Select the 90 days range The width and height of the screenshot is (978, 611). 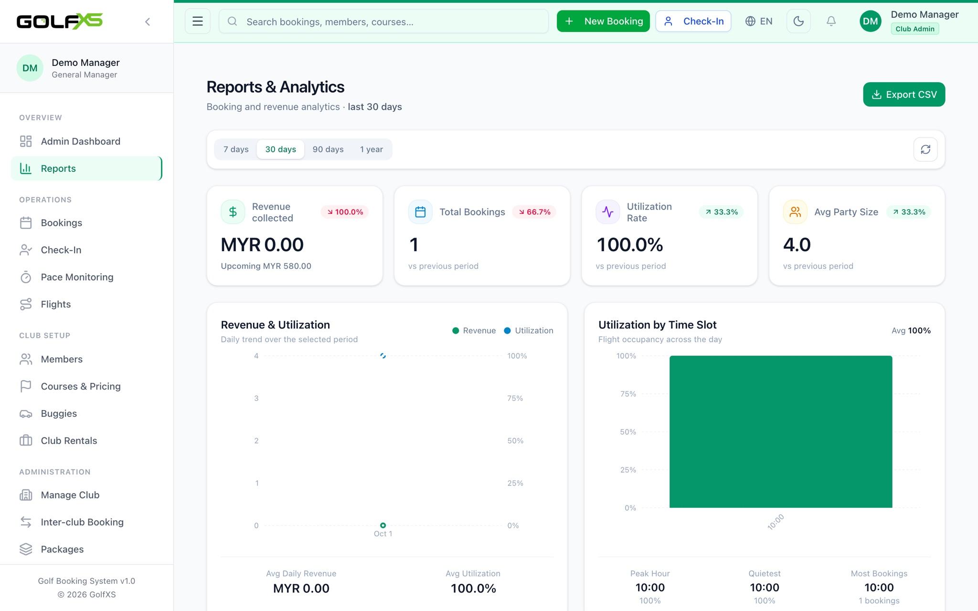[328, 149]
